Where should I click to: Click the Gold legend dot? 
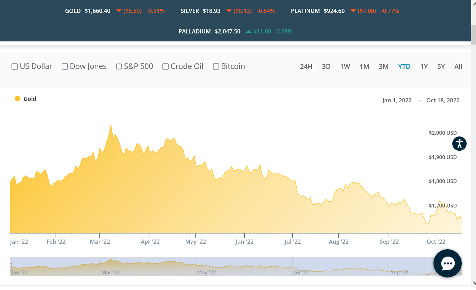click(17, 99)
